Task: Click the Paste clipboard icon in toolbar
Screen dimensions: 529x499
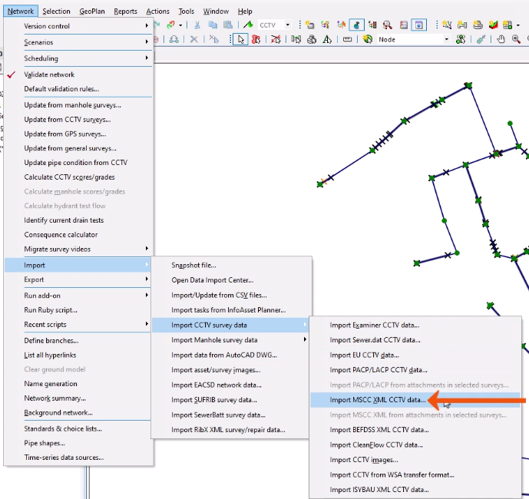Action: (228, 25)
